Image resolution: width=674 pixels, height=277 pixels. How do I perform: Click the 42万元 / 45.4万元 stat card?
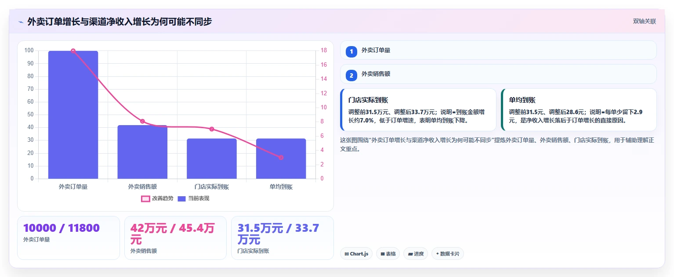pyautogui.click(x=175, y=238)
